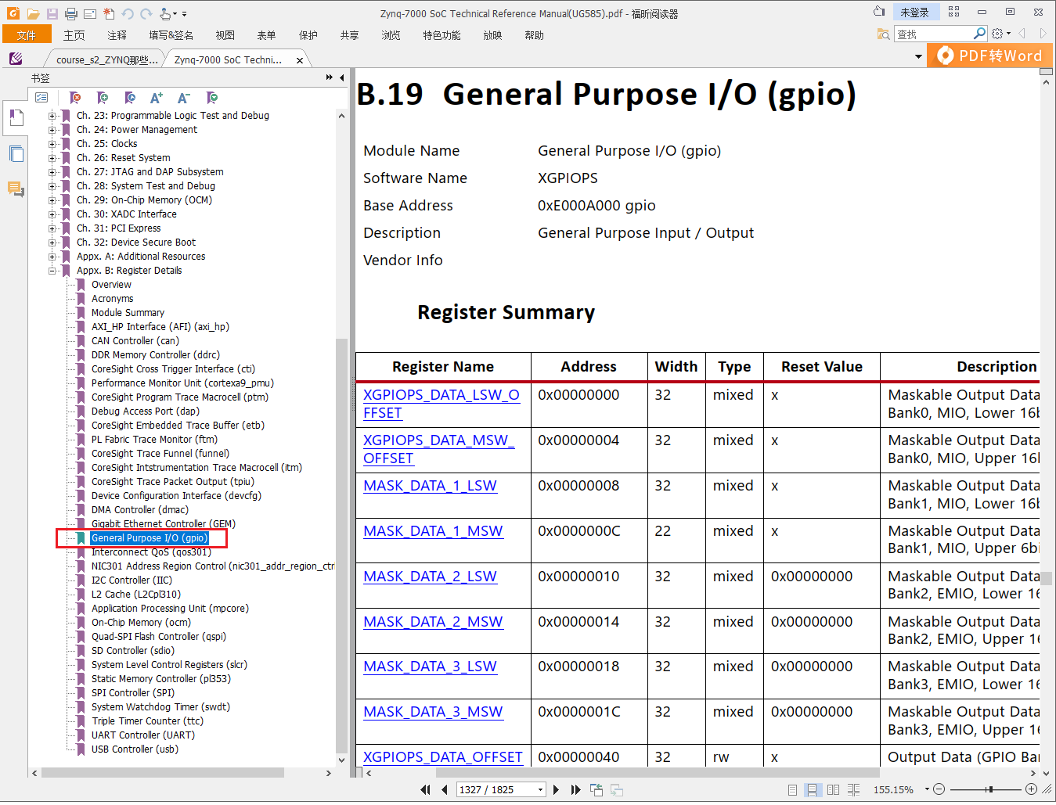Image resolution: width=1056 pixels, height=805 pixels.
Task: Click the 未登录 login button
Action: pyautogui.click(x=914, y=12)
